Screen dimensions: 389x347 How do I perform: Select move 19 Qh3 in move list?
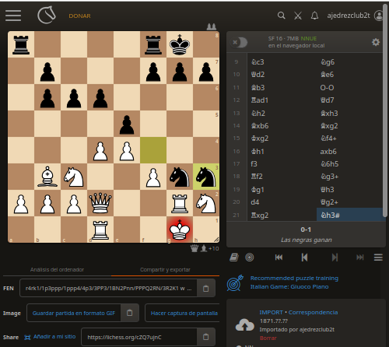(328, 190)
